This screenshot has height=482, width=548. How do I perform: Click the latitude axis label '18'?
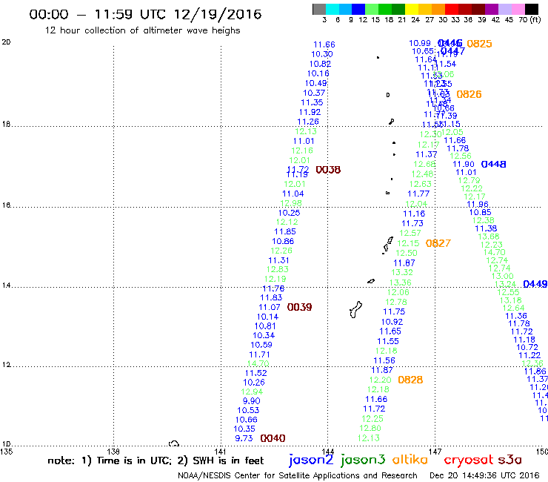(6, 124)
